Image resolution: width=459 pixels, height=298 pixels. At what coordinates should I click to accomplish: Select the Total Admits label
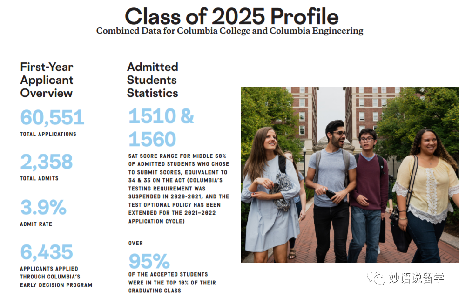(39, 178)
